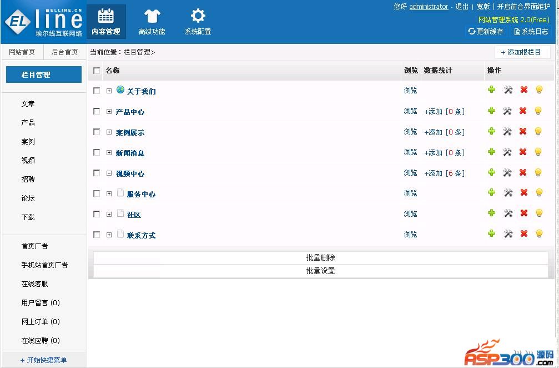Click lightbulb icon in 新闻消息 row

[x=538, y=152]
